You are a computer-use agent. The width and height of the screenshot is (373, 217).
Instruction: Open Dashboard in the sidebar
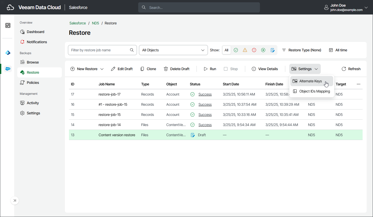tap(40, 32)
